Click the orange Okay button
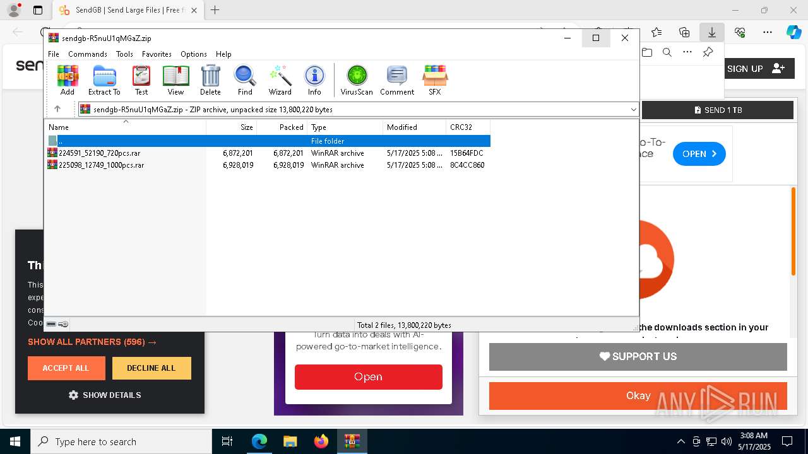Viewport: 808px width, 454px height. pos(638,396)
